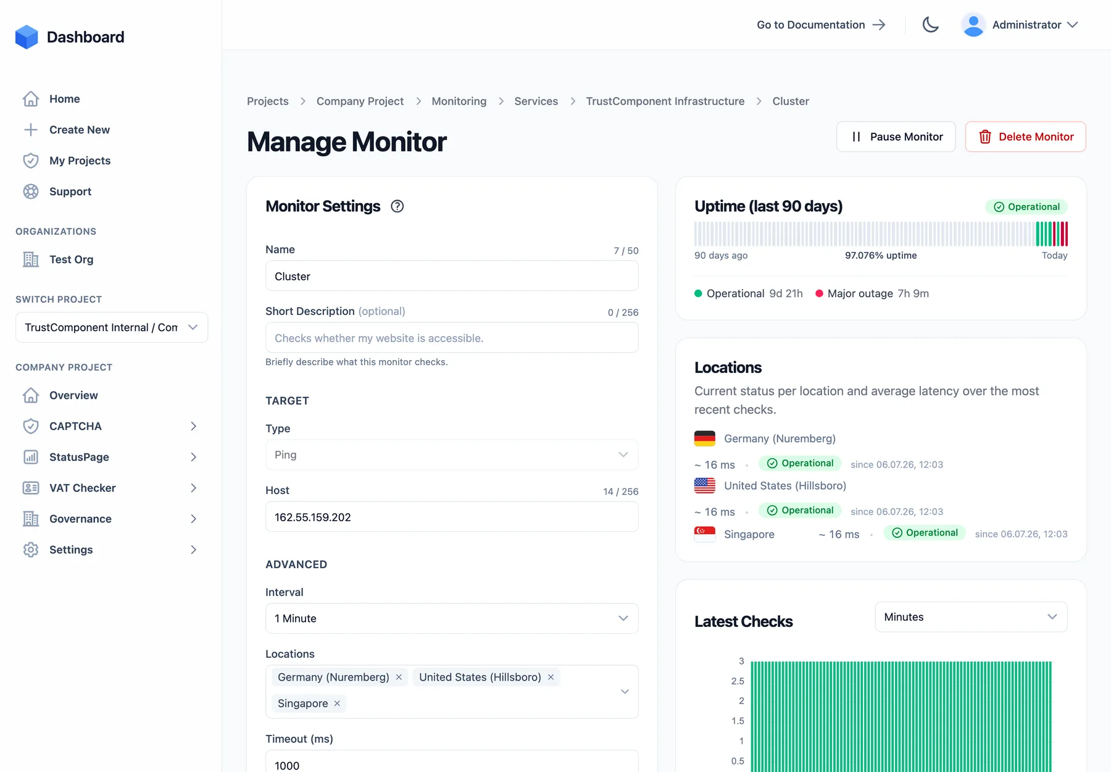Image resolution: width=1111 pixels, height=772 pixels.
Task: Click the 'Major outage' legend label
Action: pos(860,293)
